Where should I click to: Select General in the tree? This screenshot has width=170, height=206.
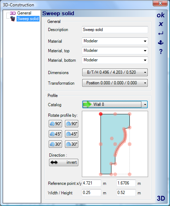point(24,13)
